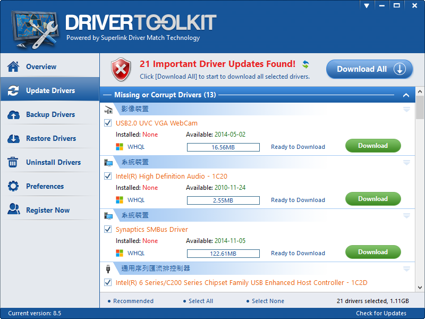Open Register Now page
Screen dimensions: 425x319
pos(50,210)
